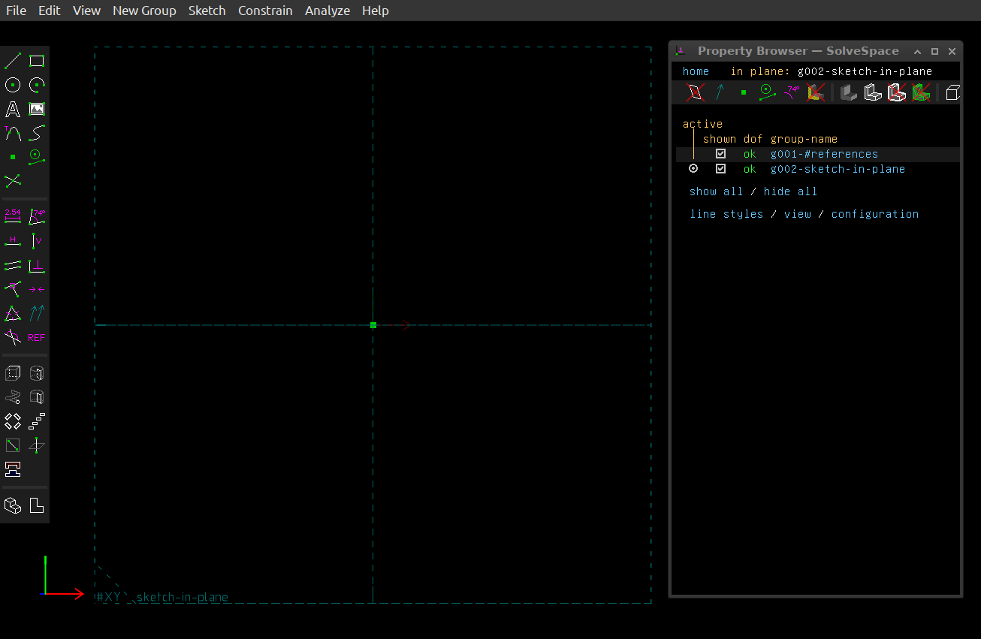This screenshot has height=639, width=981.
Task: Select the distance/diameter constraint tool
Action: coord(13,217)
